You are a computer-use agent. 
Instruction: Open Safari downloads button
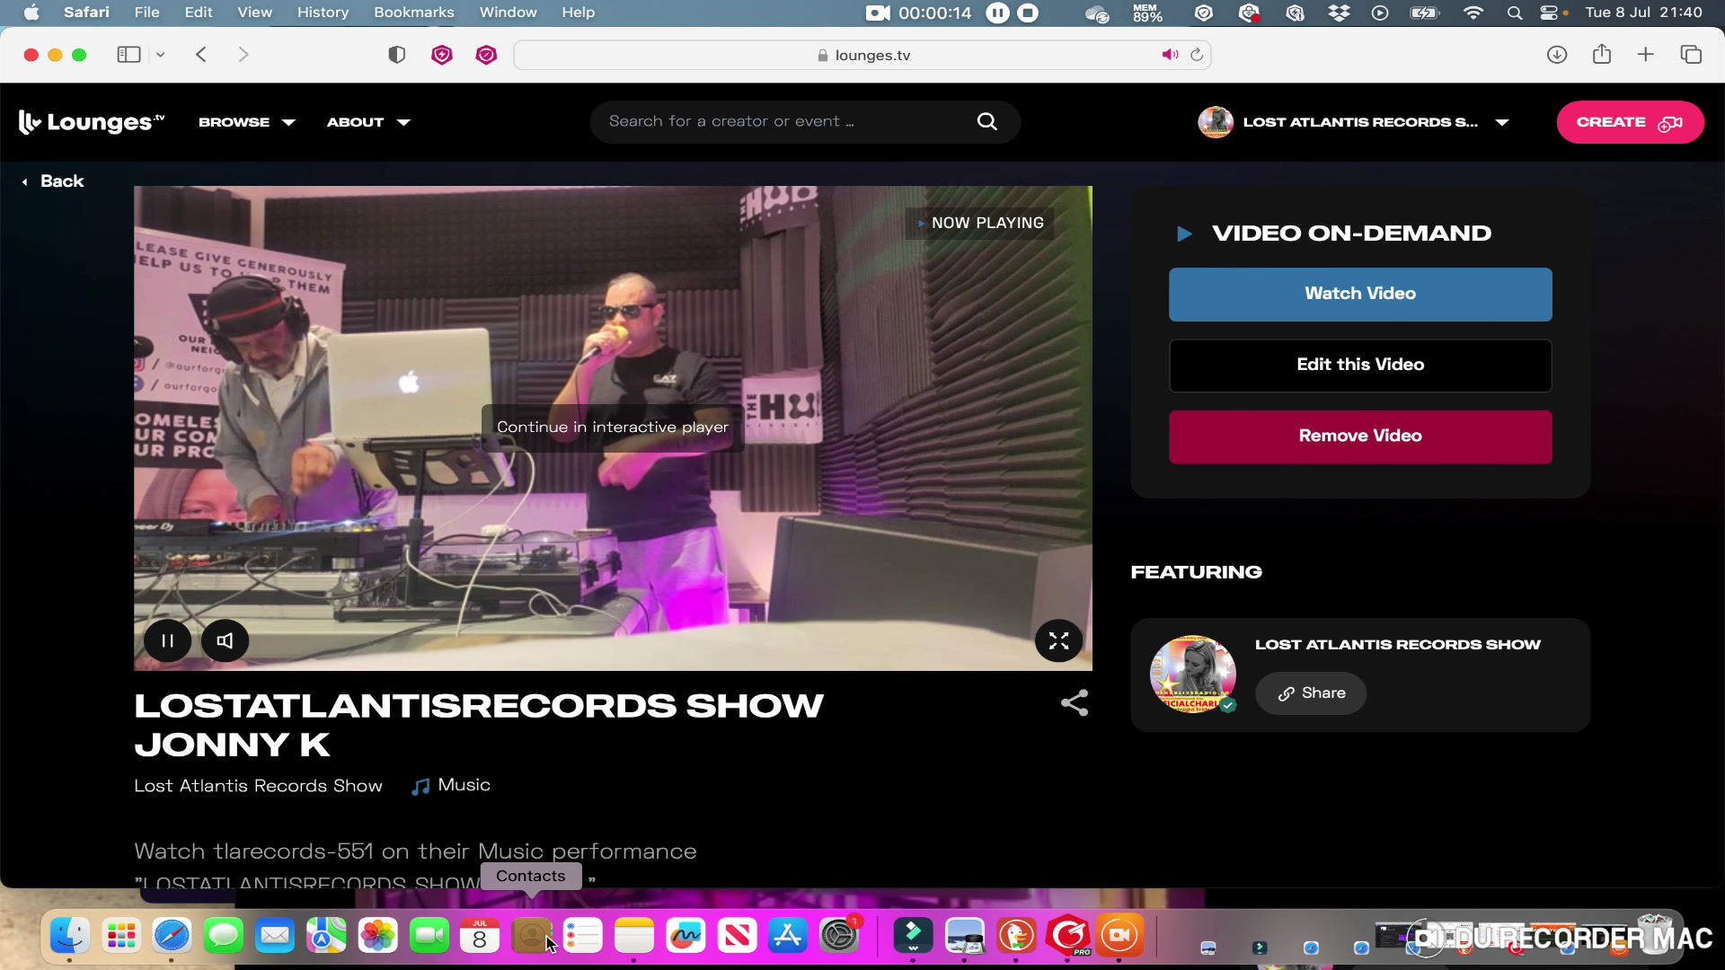1557,55
